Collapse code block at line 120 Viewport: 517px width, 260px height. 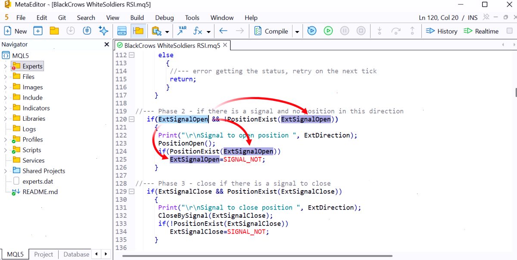click(132, 119)
